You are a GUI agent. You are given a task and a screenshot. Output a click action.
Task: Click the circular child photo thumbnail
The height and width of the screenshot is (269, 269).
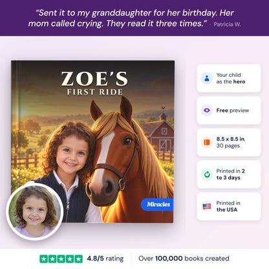(x=35, y=211)
